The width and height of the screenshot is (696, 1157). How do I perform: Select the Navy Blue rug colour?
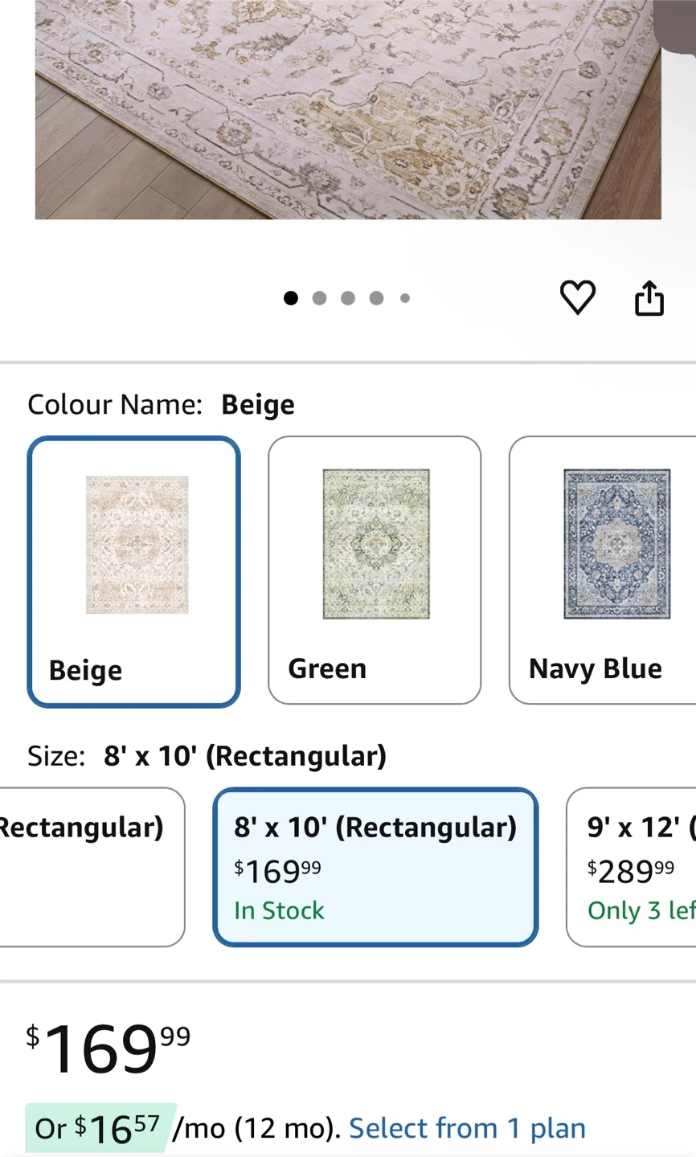(x=603, y=570)
